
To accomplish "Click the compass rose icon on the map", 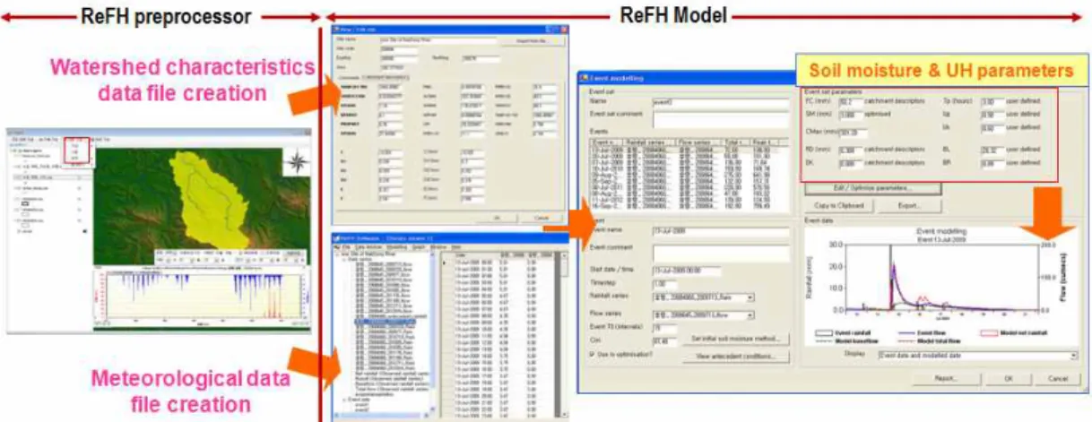I will (x=295, y=164).
